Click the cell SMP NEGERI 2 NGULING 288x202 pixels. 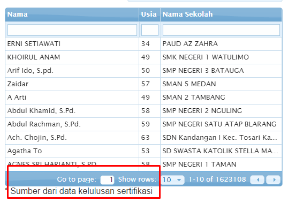(x=221, y=111)
